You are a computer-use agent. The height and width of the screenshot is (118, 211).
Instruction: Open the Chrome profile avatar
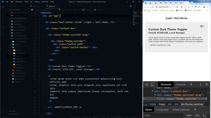click(x=204, y=7)
